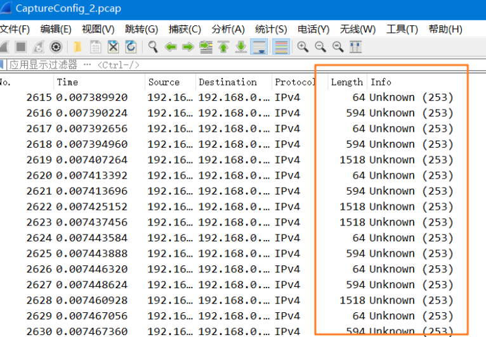
Task: Save the capture file icon
Action: click(x=95, y=47)
